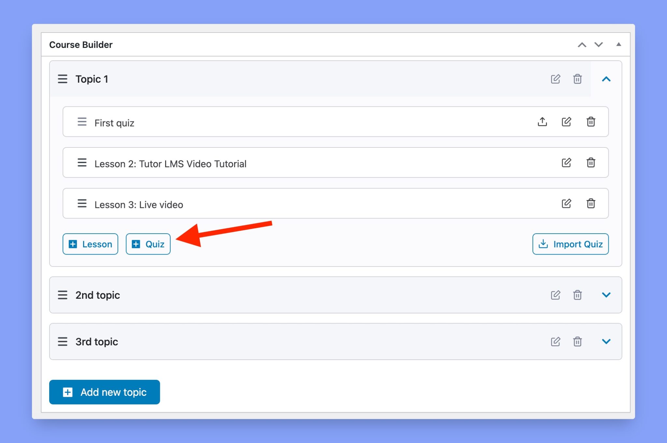The height and width of the screenshot is (443, 667).
Task: Delete Lesson 2: Tutor LMS Video Tutorial
Action: [x=591, y=163]
